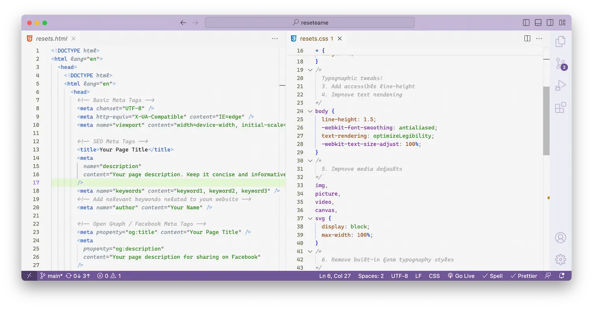Collapse the svg rule block

pyautogui.click(x=310, y=218)
